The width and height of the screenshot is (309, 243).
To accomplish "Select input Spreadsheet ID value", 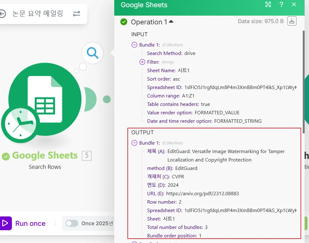I will point(240,87).
